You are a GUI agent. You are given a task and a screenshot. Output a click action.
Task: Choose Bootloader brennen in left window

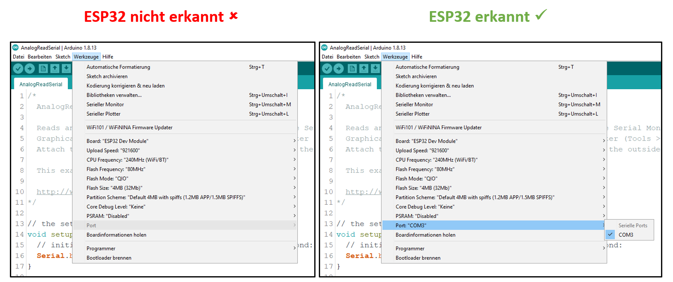point(109,258)
